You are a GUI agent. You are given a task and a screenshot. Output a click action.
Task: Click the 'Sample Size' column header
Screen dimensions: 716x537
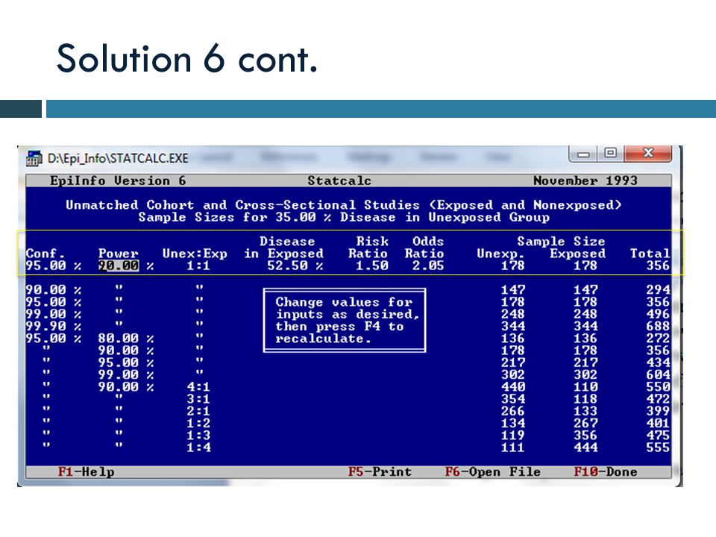point(561,242)
